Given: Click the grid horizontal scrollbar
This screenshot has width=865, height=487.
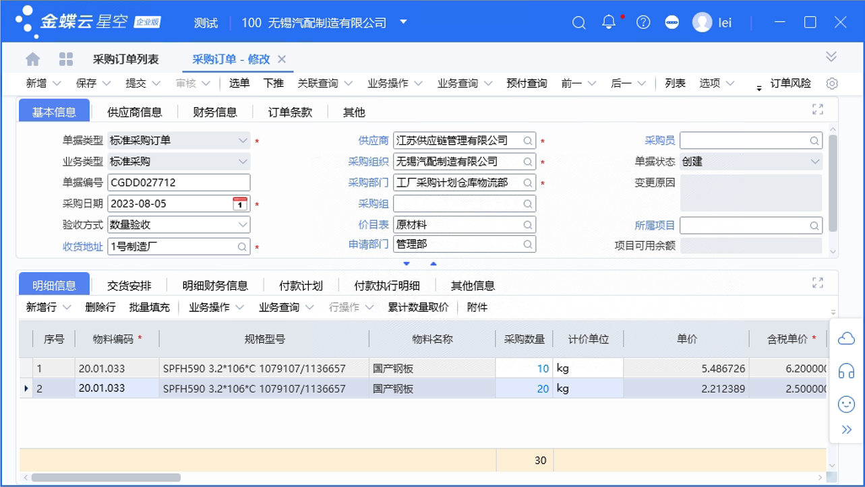Looking at the screenshot, I should pyautogui.click(x=106, y=478).
